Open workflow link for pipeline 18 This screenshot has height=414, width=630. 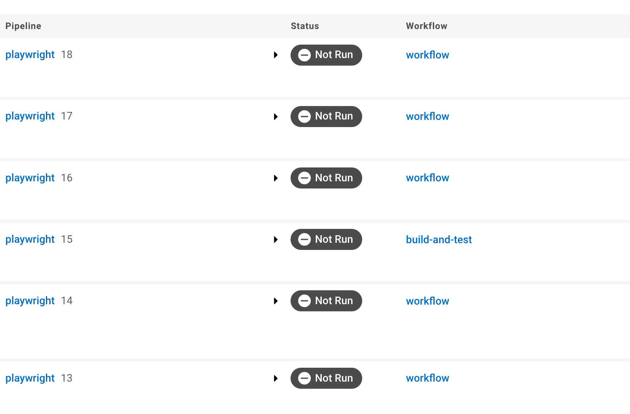427,55
